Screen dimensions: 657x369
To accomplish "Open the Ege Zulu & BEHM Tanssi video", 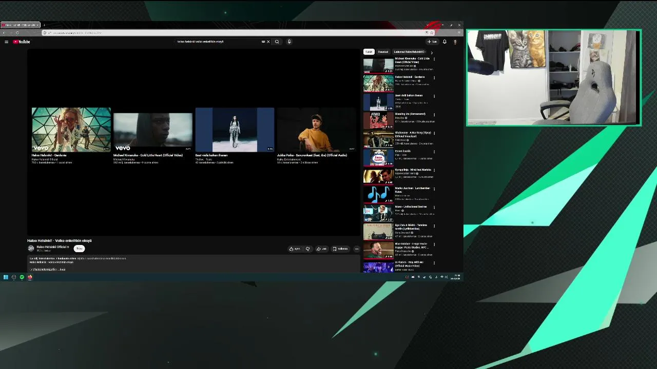I will [378, 231].
